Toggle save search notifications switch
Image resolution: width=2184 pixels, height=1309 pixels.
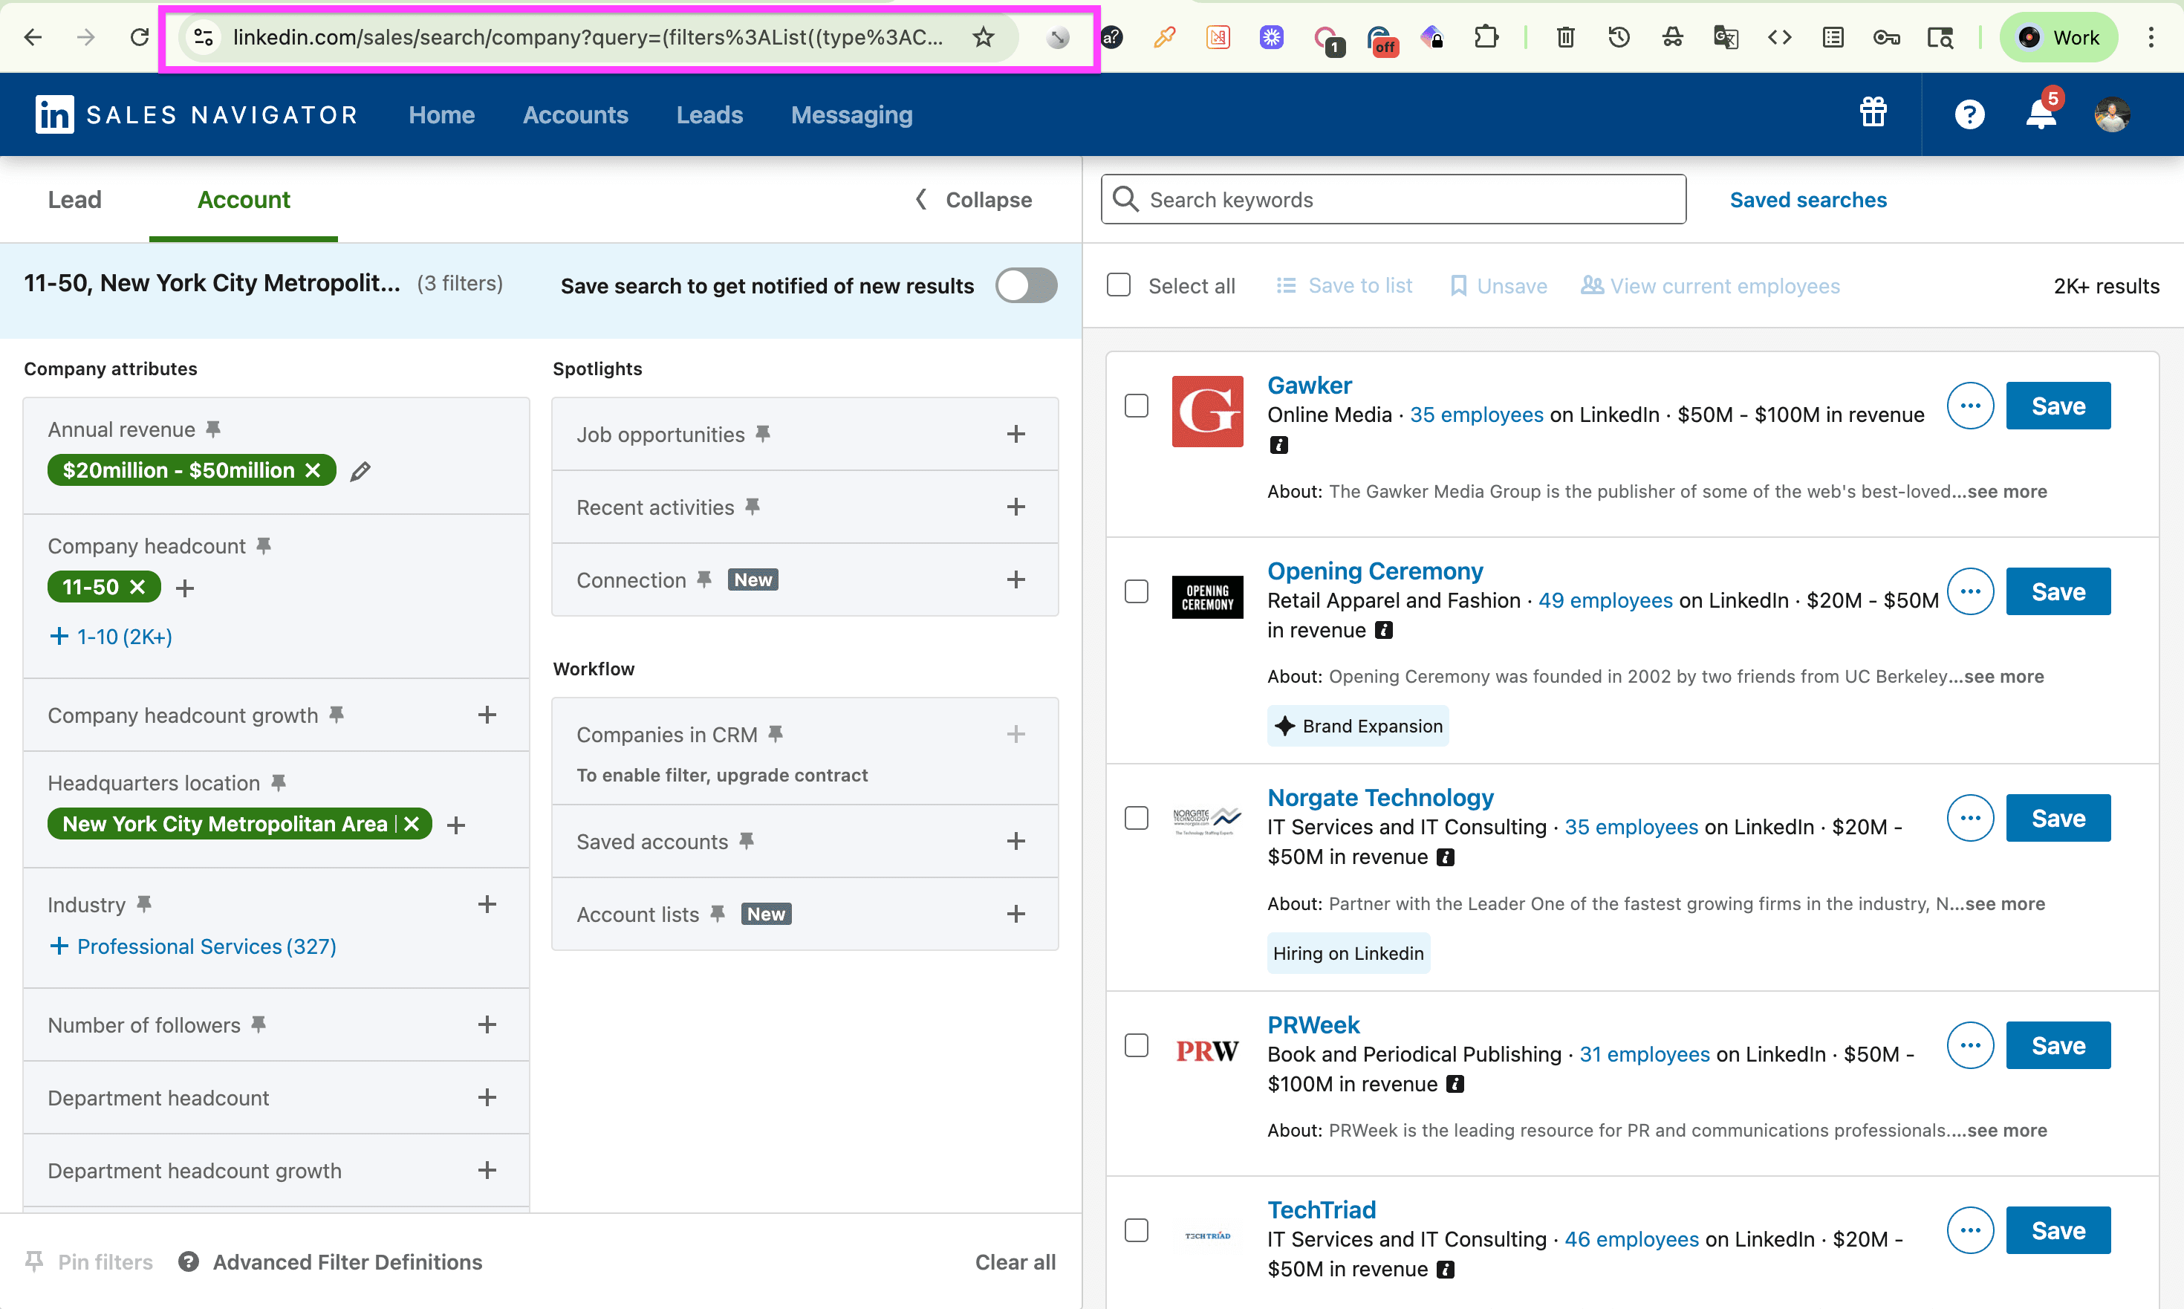[1026, 286]
